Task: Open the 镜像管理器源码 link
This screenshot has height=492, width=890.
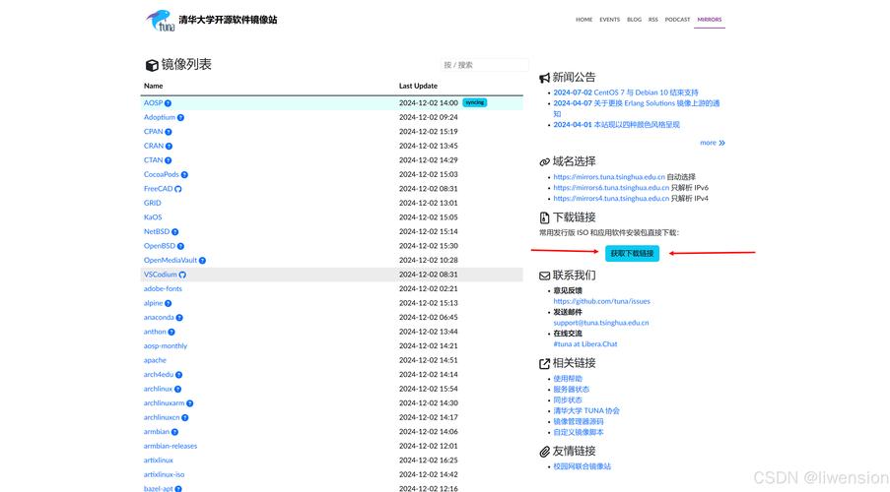Action: pyautogui.click(x=579, y=422)
